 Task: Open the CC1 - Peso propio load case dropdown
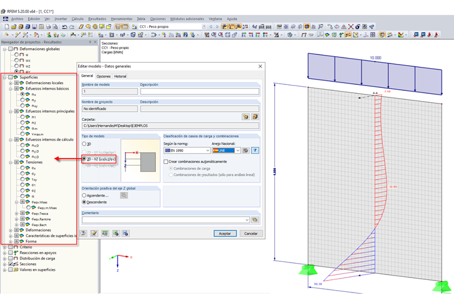[204, 27]
